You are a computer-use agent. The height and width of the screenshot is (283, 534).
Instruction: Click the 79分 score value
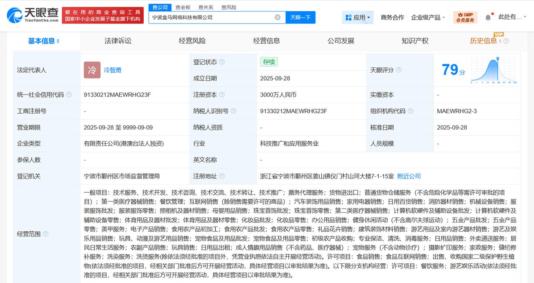453,70
